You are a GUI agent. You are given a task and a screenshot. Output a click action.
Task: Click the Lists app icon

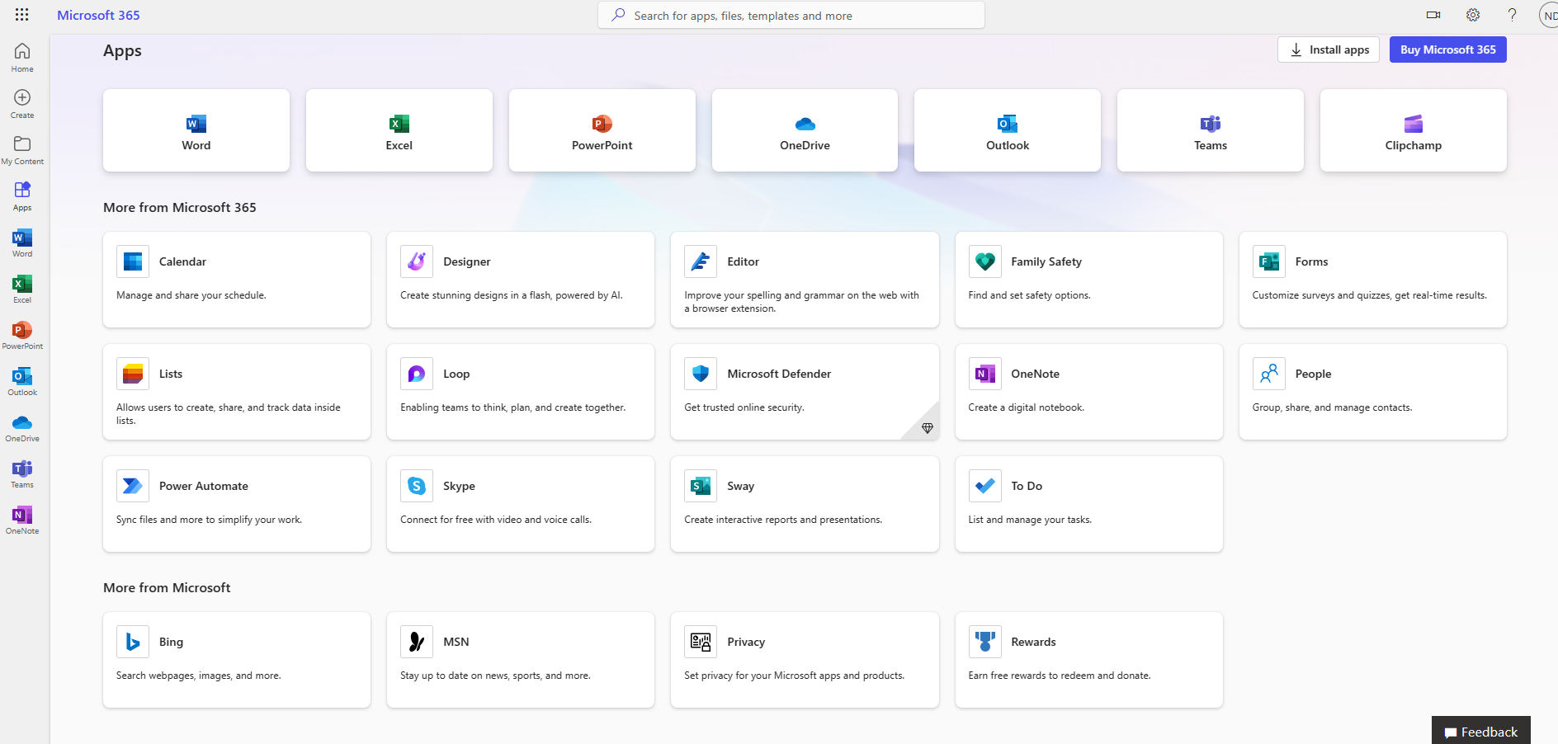tap(133, 374)
